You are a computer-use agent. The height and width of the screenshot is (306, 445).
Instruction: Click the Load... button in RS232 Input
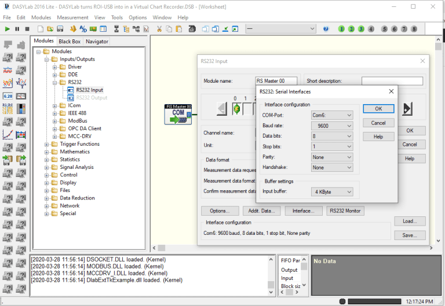pyautogui.click(x=410, y=222)
